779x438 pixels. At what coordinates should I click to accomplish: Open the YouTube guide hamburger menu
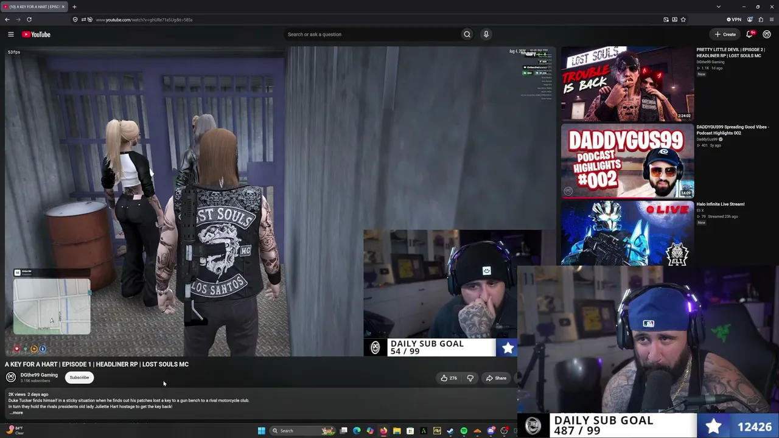10,35
